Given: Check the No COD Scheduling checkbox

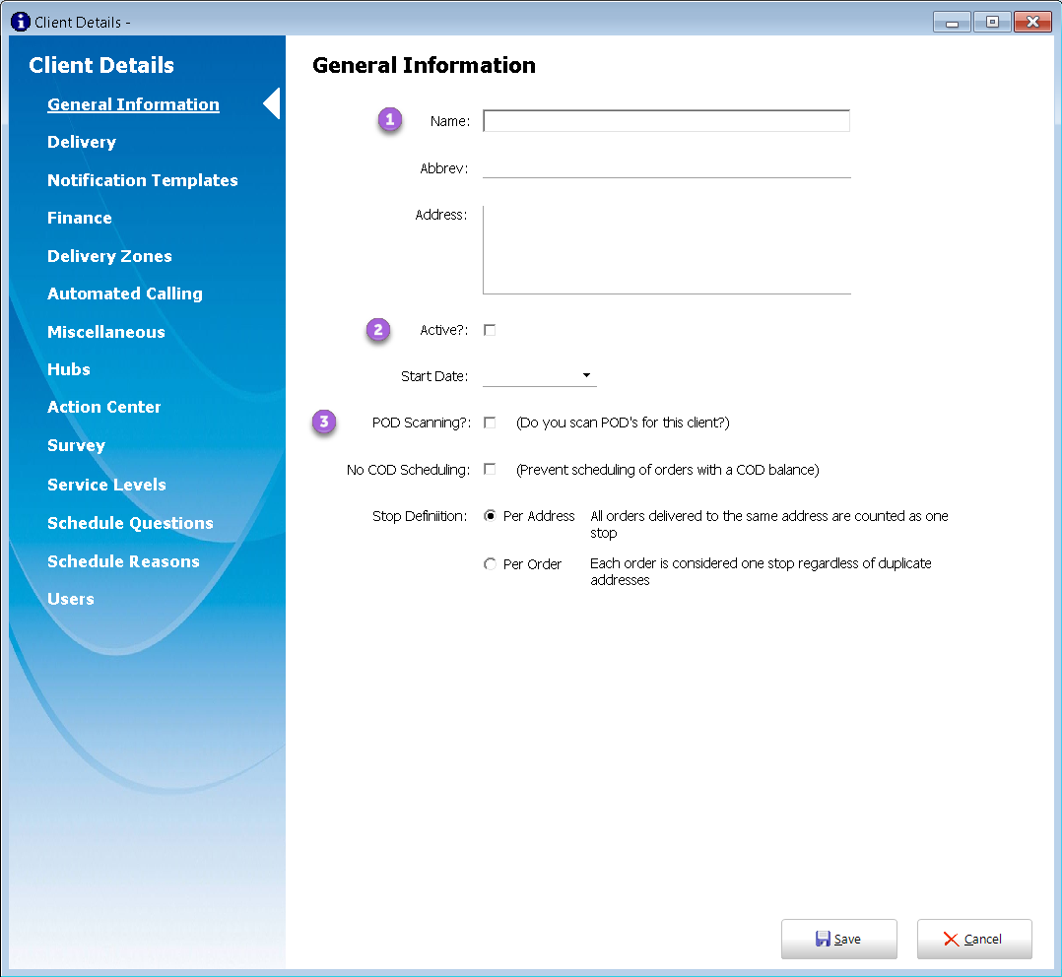Looking at the screenshot, I should tap(490, 469).
